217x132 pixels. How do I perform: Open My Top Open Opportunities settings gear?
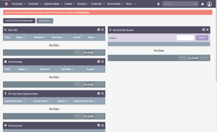tap(99, 93)
